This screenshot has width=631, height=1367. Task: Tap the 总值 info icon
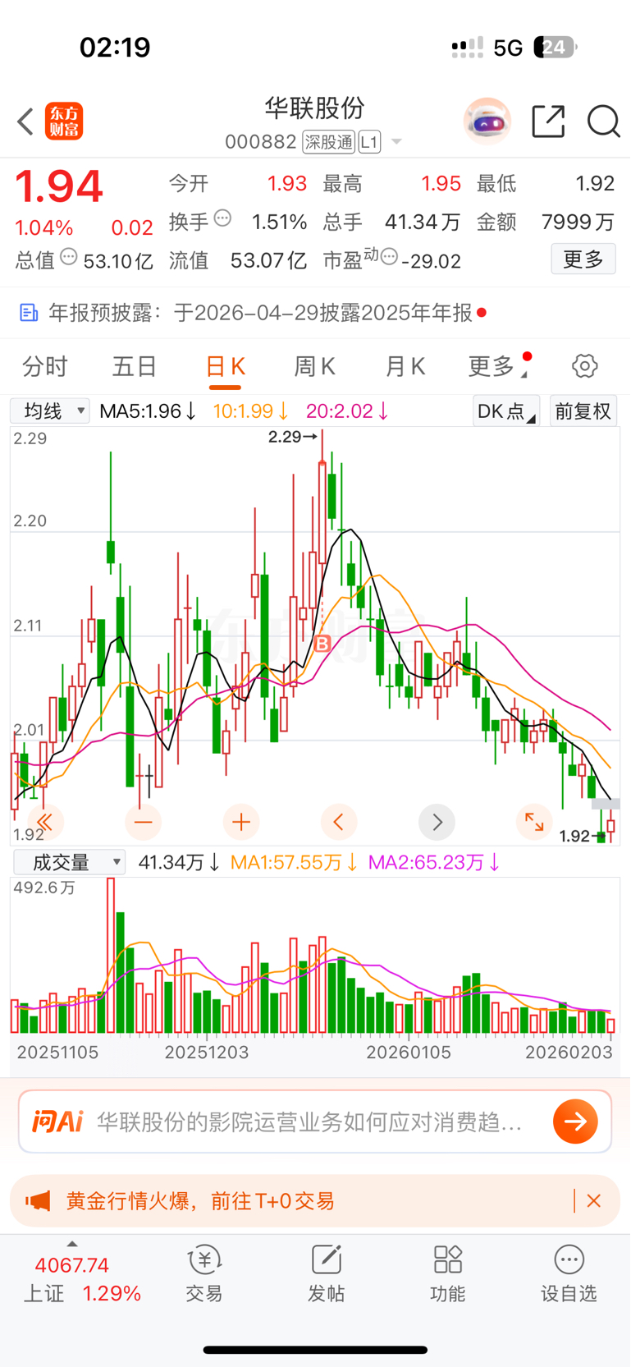(x=69, y=257)
